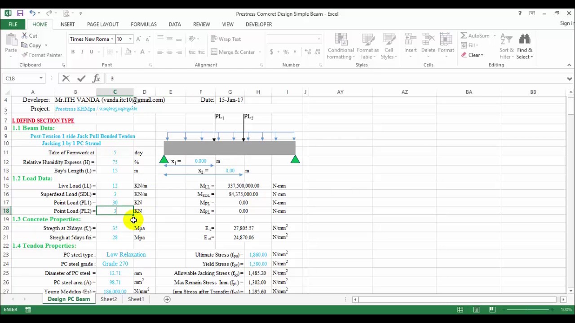The image size is (575, 323).
Task: Click the Insert Function fx button
Action: pos(96,79)
